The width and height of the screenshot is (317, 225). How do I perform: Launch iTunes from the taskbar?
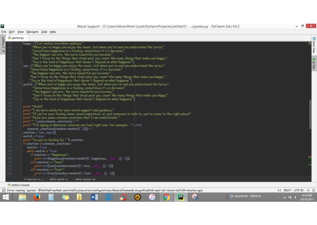coord(152,197)
